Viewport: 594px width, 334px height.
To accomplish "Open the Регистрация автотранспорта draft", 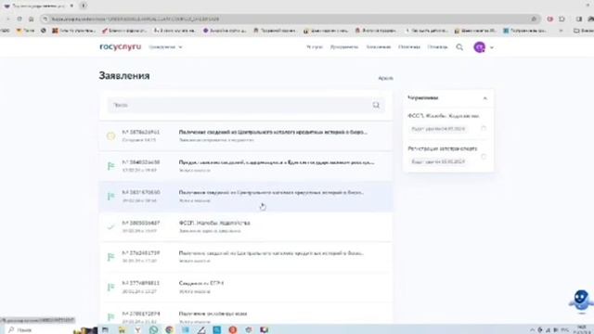I will [443, 148].
